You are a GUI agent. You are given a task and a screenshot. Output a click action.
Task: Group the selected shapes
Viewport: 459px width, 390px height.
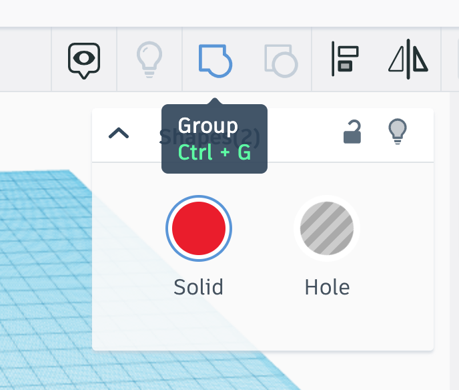(x=215, y=61)
